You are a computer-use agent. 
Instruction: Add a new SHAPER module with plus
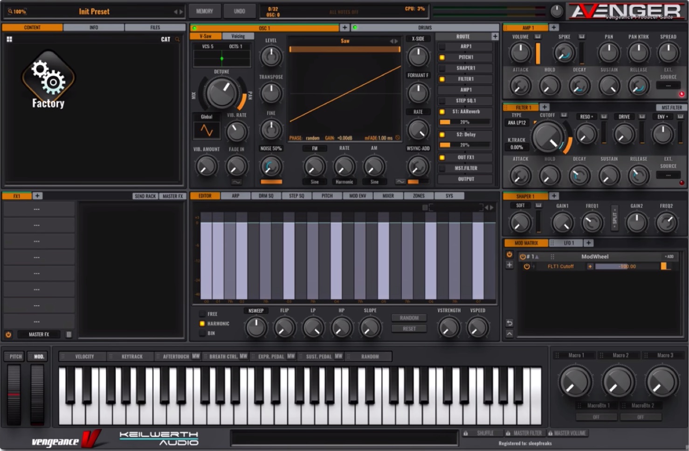coord(554,196)
